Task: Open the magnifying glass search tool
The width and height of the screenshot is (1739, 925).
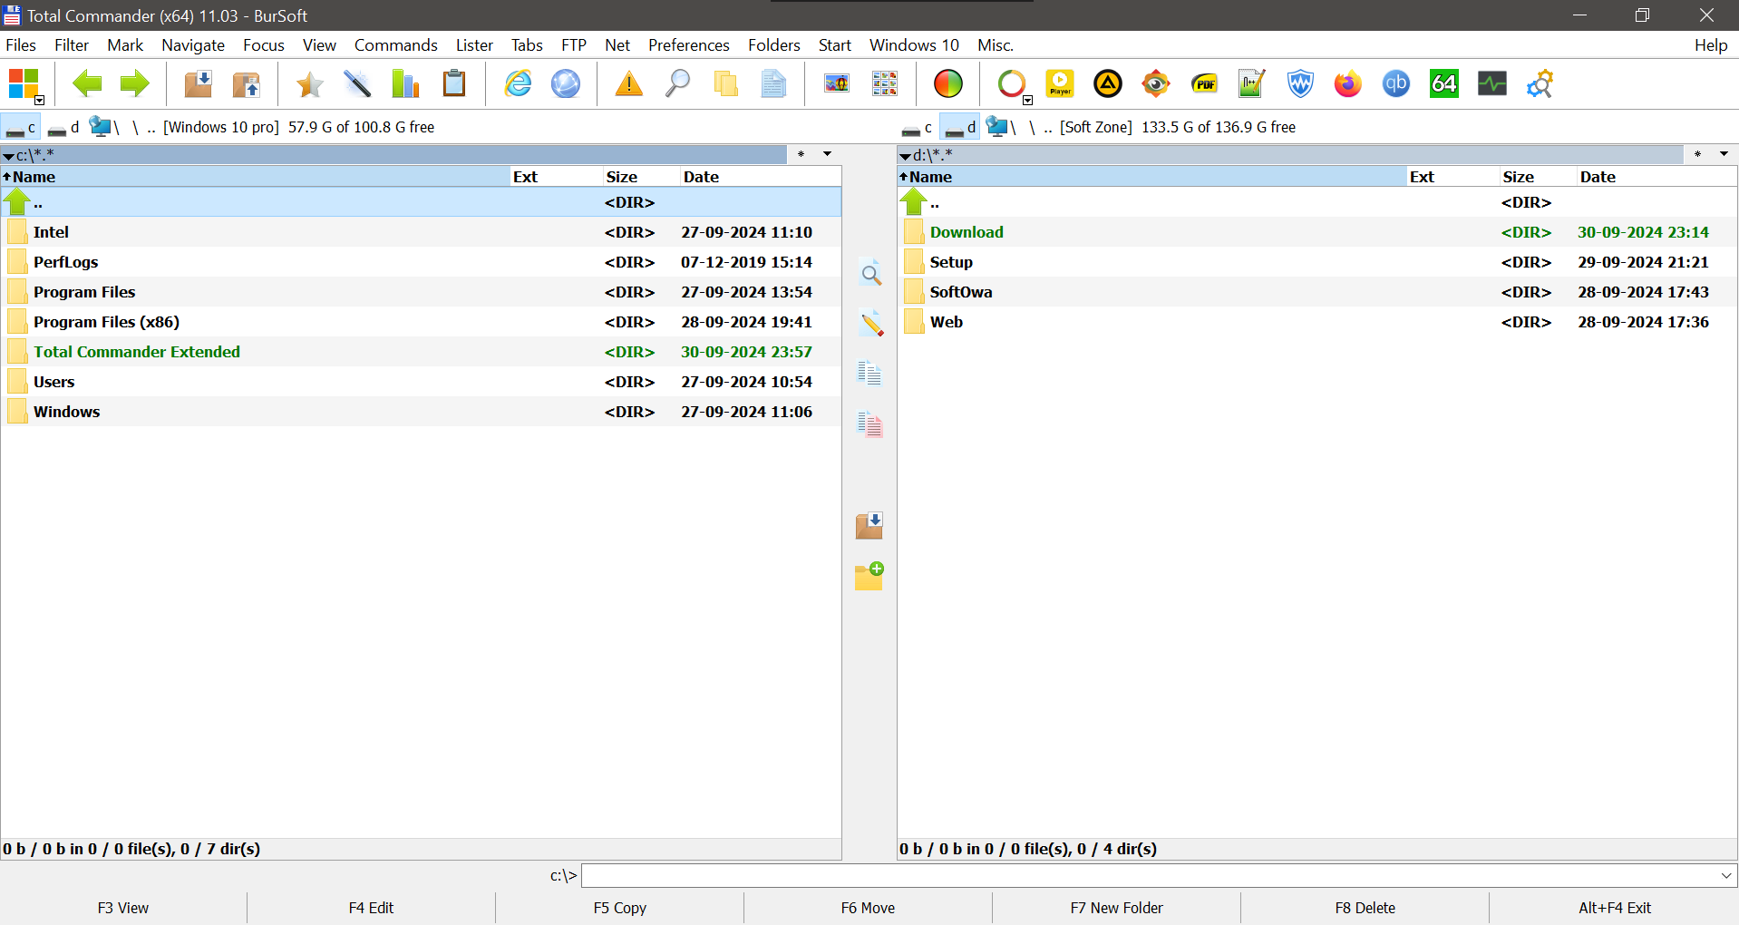Action: (x=677, y=84)
